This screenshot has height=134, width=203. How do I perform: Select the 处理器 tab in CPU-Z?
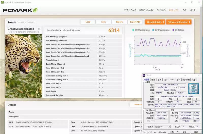tap(146, 80)
